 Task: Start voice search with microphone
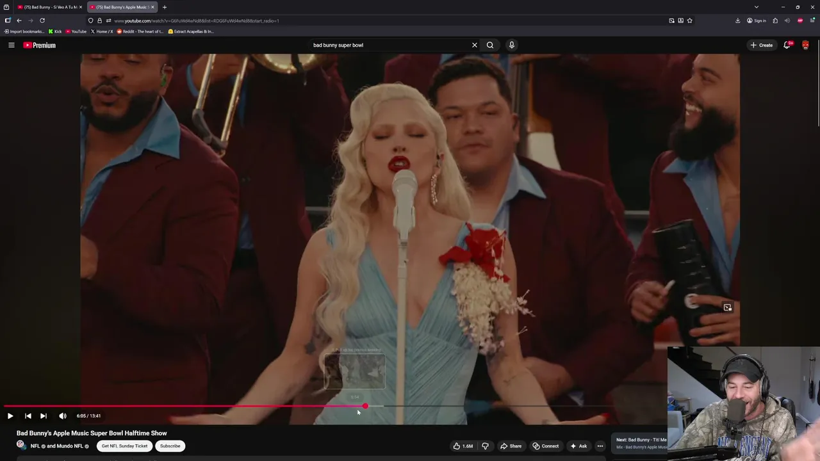point(511,45)
